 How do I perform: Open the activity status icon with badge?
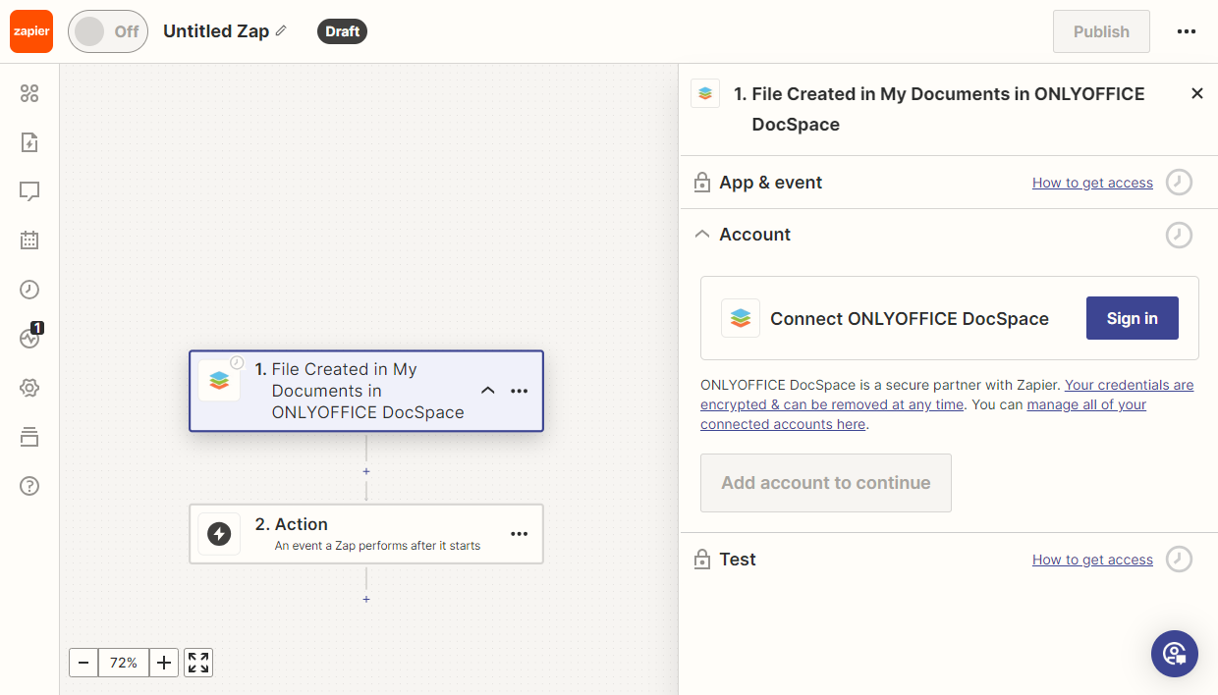29,339
